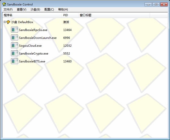Click the SandboxieCrypto.exe process icon
Screen dimensions: 170x140
coord(14,53)
